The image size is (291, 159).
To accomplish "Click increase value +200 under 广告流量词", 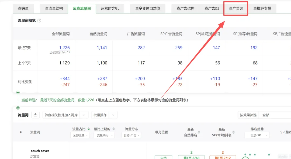I will click(140, 79).
